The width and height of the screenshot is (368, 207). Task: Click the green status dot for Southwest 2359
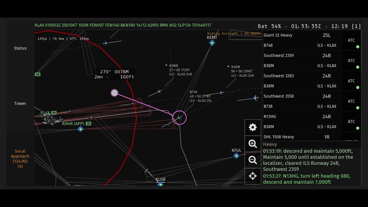pos(358,67)
